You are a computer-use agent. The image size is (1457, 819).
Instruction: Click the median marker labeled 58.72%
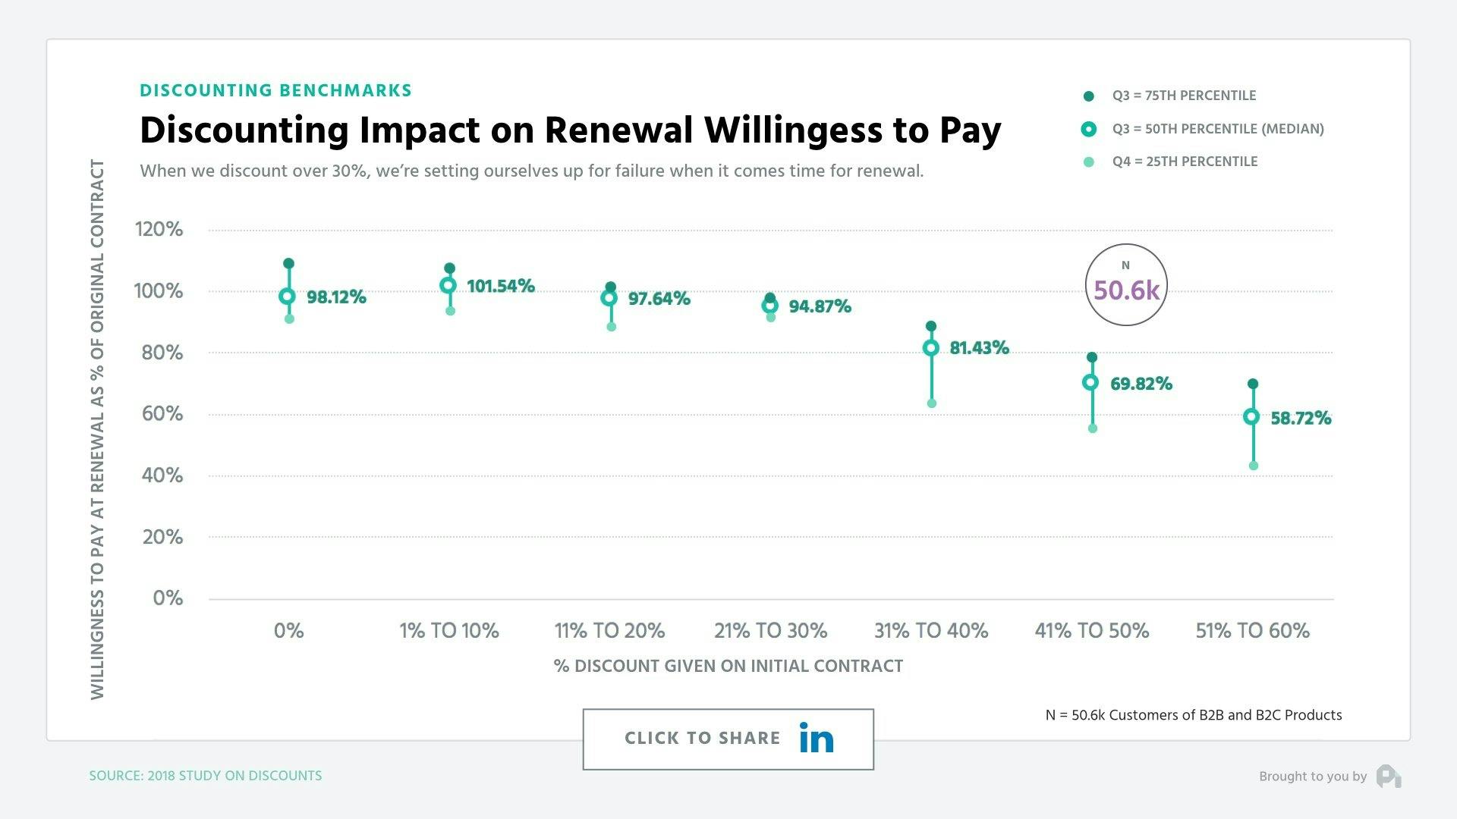point(1253,416)
